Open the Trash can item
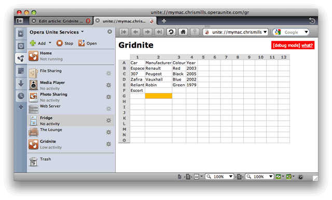This screenshot has height=200, width=332. [x=33, y=162]
